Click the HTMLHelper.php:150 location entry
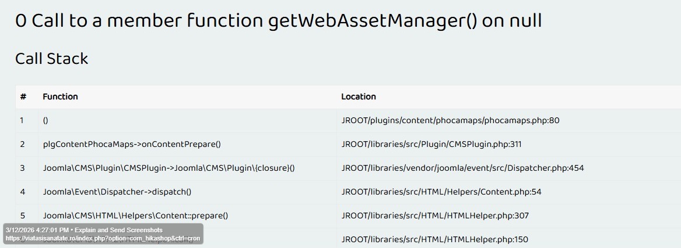The width and height of the screenshot is (681, 248). tap(434, 239)
